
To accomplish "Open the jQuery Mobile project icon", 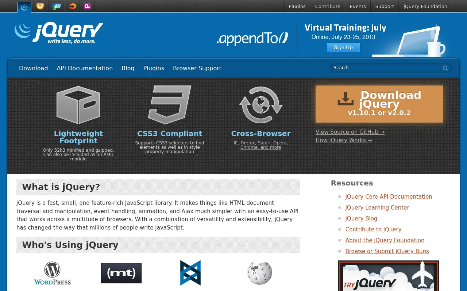I will (x=56, y=6).
